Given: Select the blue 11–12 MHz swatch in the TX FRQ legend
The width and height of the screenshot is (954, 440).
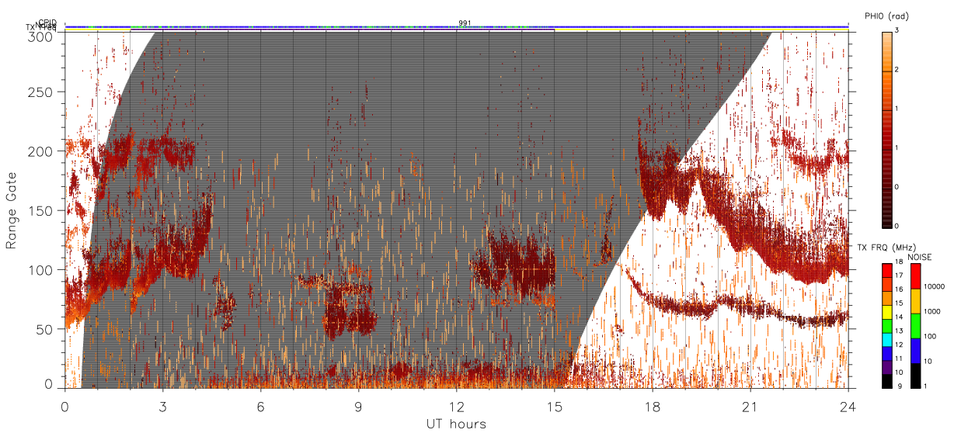Looking at the screenshot, I should click(x=886, y=352).
